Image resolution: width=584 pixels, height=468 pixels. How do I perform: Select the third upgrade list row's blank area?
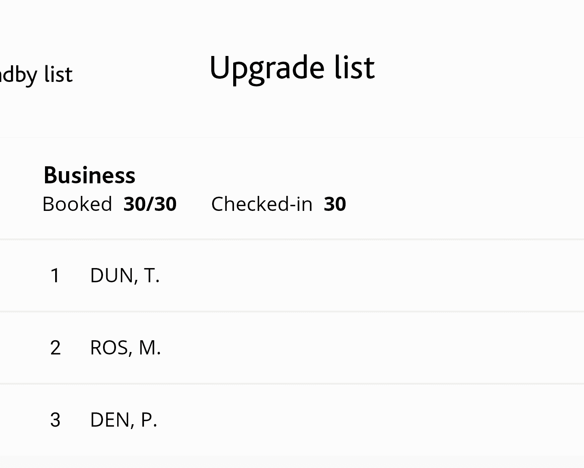[365, 420]
